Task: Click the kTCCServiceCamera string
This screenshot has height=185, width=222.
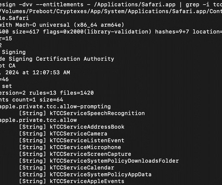Action: point(78,134)
